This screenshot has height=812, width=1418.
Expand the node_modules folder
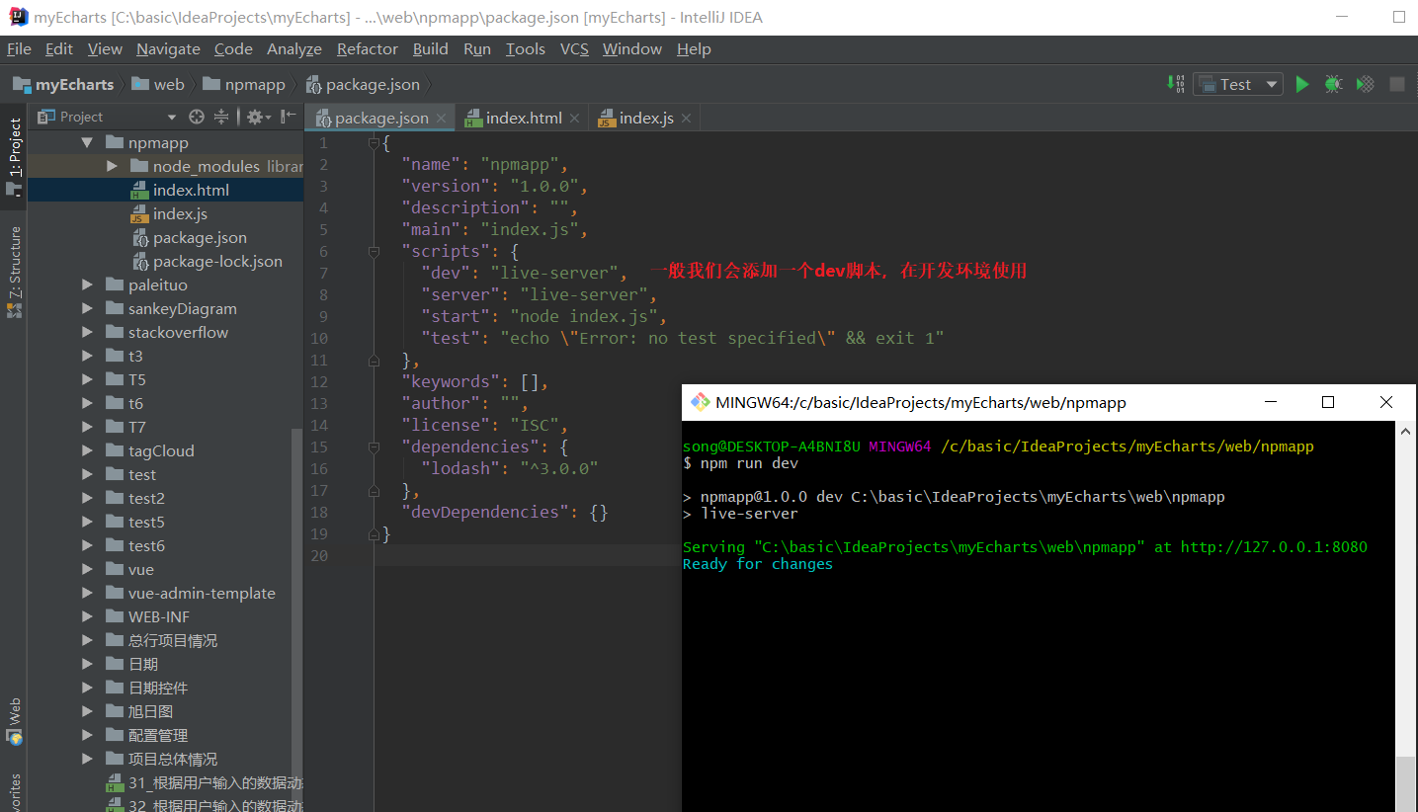(x=112, y=166)
